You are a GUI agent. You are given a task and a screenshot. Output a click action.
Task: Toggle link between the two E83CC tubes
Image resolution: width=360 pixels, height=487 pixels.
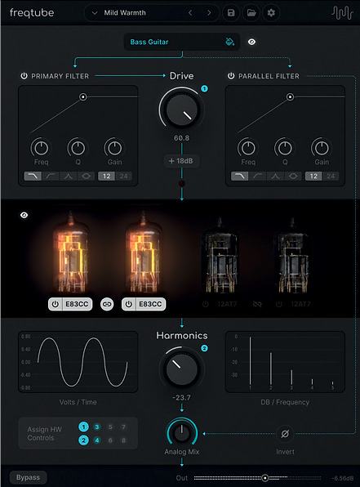coord(107,304)
